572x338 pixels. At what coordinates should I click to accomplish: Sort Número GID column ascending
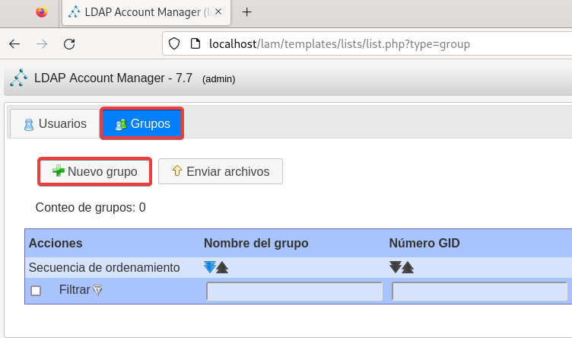(408, 267)
